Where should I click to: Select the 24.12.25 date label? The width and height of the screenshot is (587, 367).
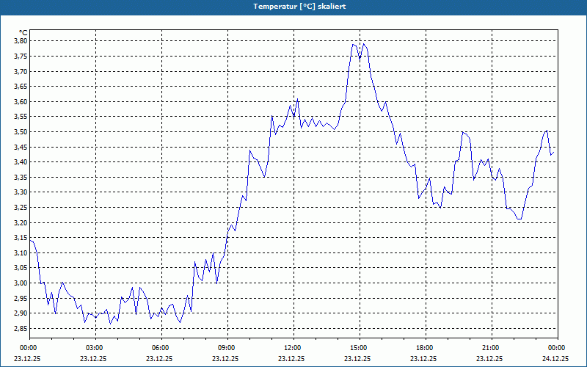point(555,358)
